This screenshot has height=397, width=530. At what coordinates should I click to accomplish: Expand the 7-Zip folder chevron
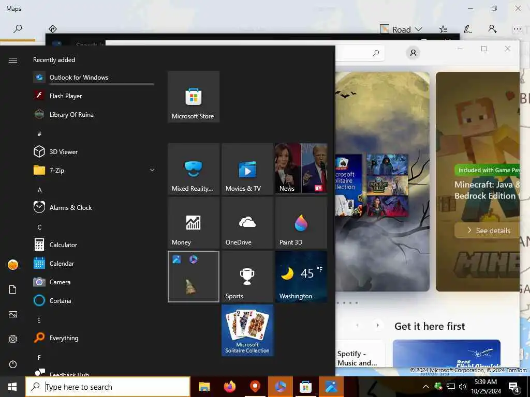point(152,170)
